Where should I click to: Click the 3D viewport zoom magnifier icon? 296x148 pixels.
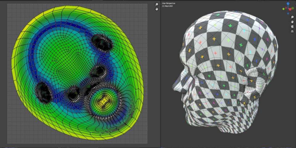292,17
